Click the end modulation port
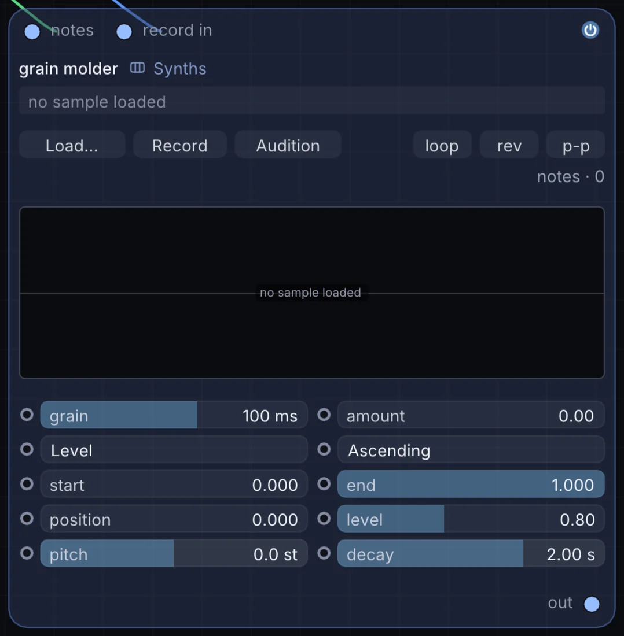This screenshot has height=636, width=624. click(324, 483)
